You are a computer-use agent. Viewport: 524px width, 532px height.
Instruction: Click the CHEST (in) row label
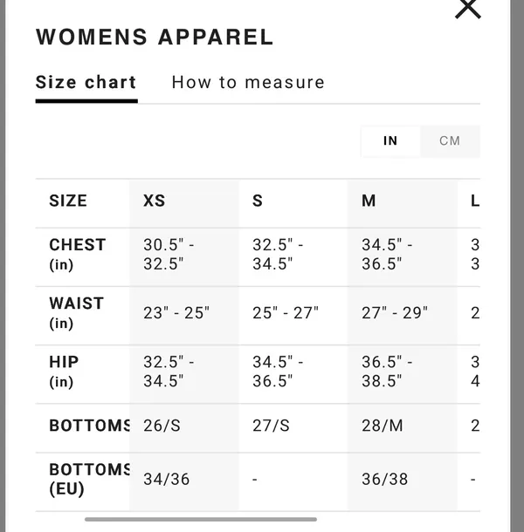[x=78, y=255]
